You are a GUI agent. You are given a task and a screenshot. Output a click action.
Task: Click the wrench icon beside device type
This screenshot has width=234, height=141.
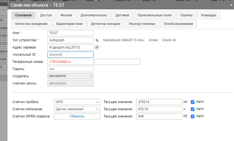tap(97, 40)
